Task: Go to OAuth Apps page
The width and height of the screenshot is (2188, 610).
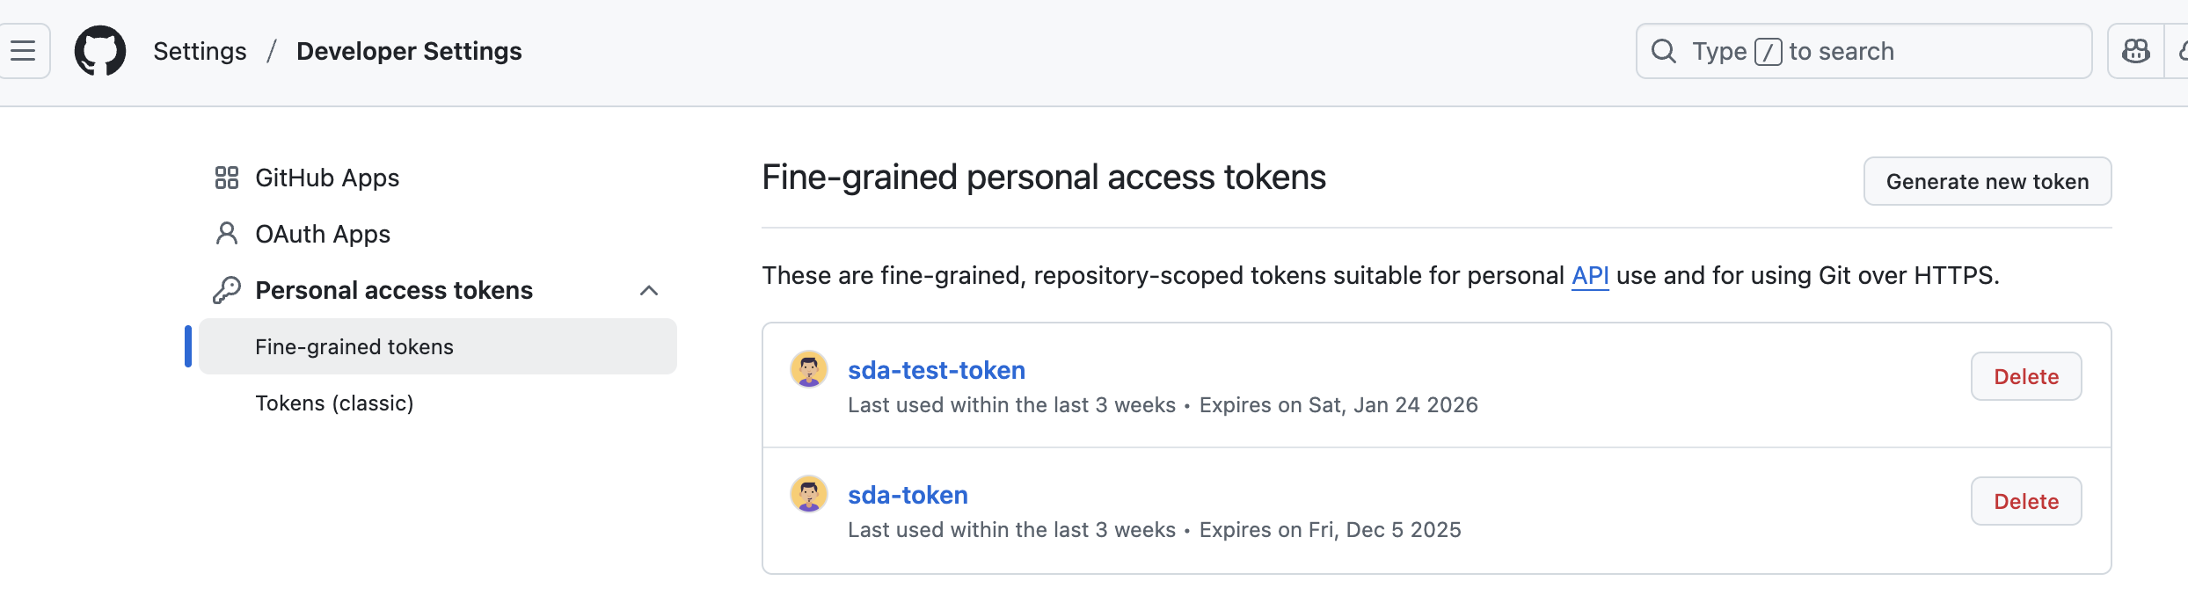Action: click(x=323, y=234)
